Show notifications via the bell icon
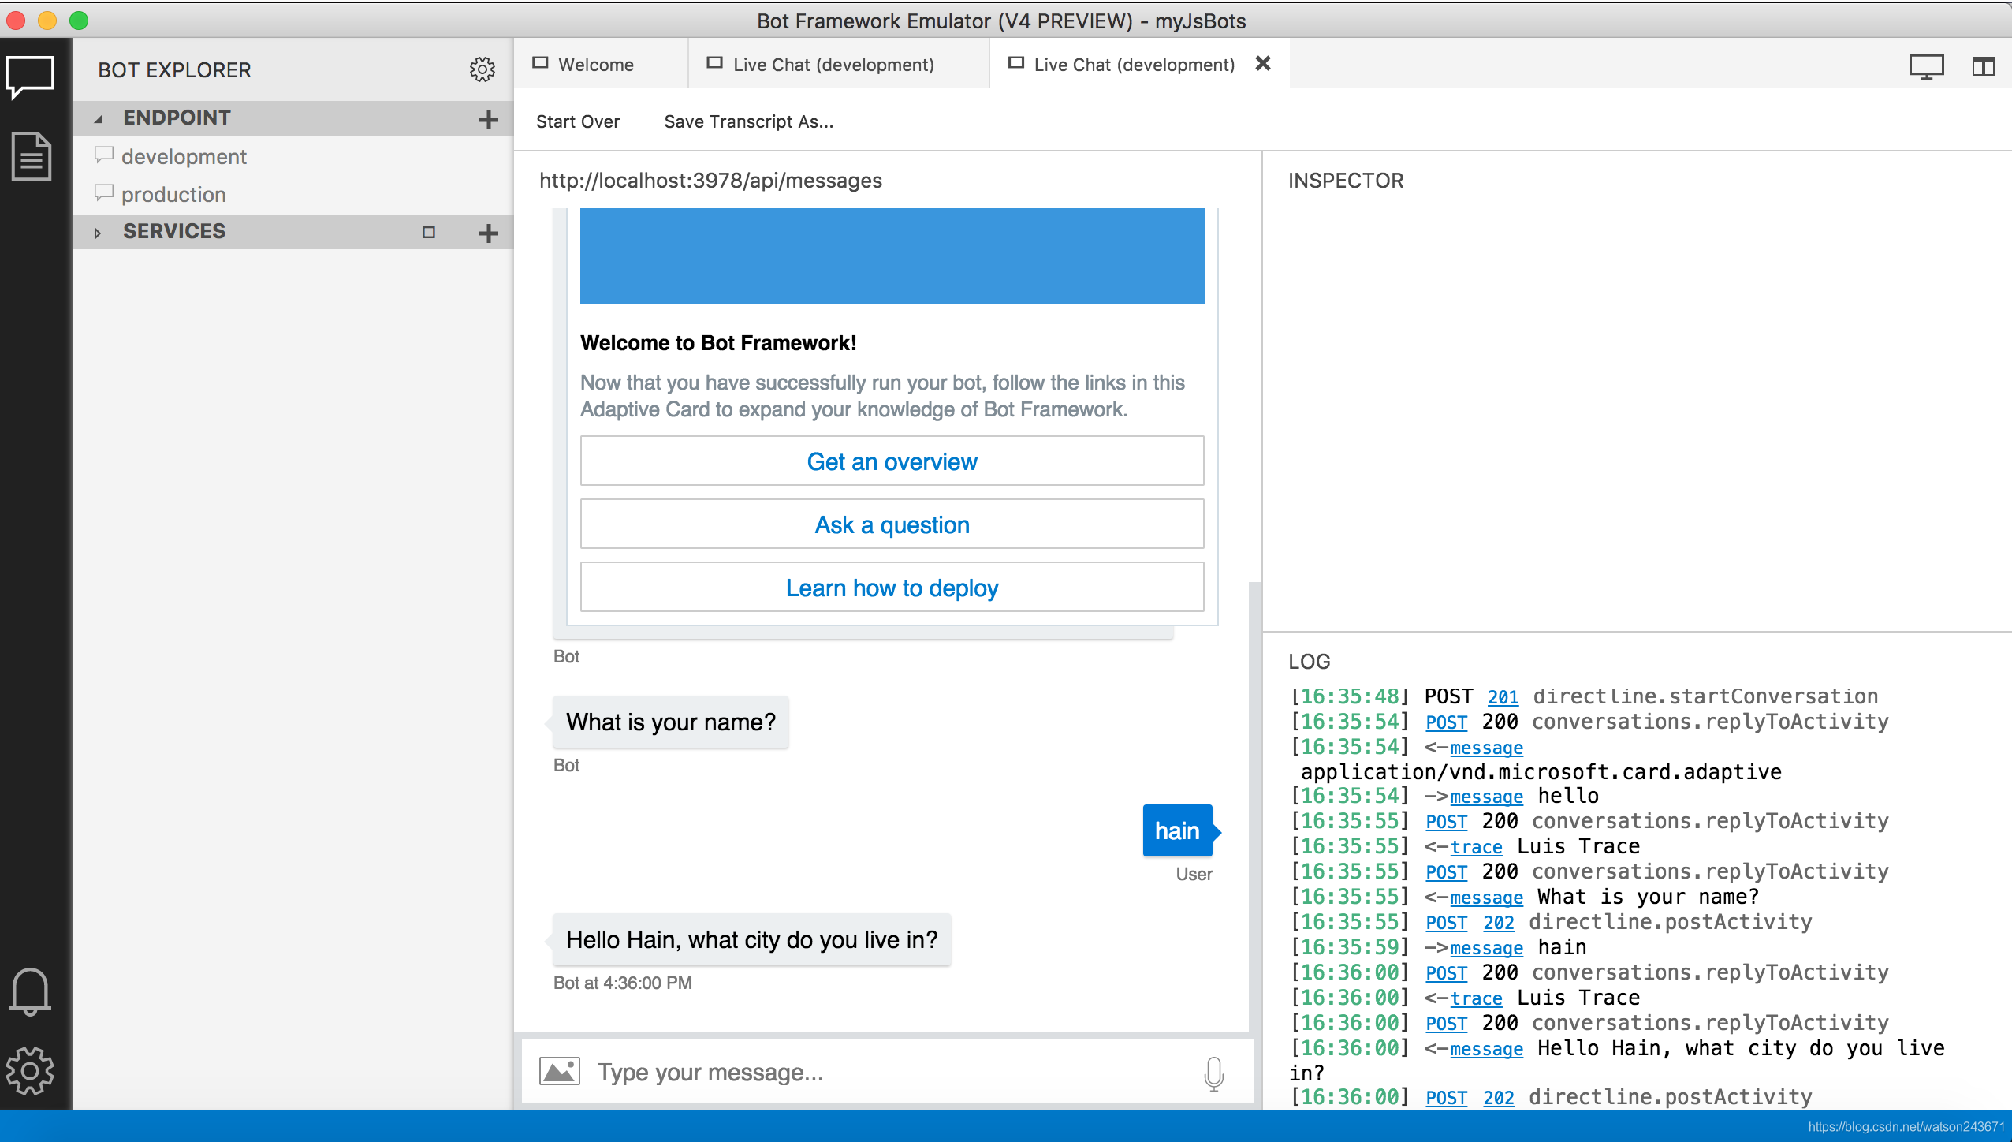 coord(30,991)
